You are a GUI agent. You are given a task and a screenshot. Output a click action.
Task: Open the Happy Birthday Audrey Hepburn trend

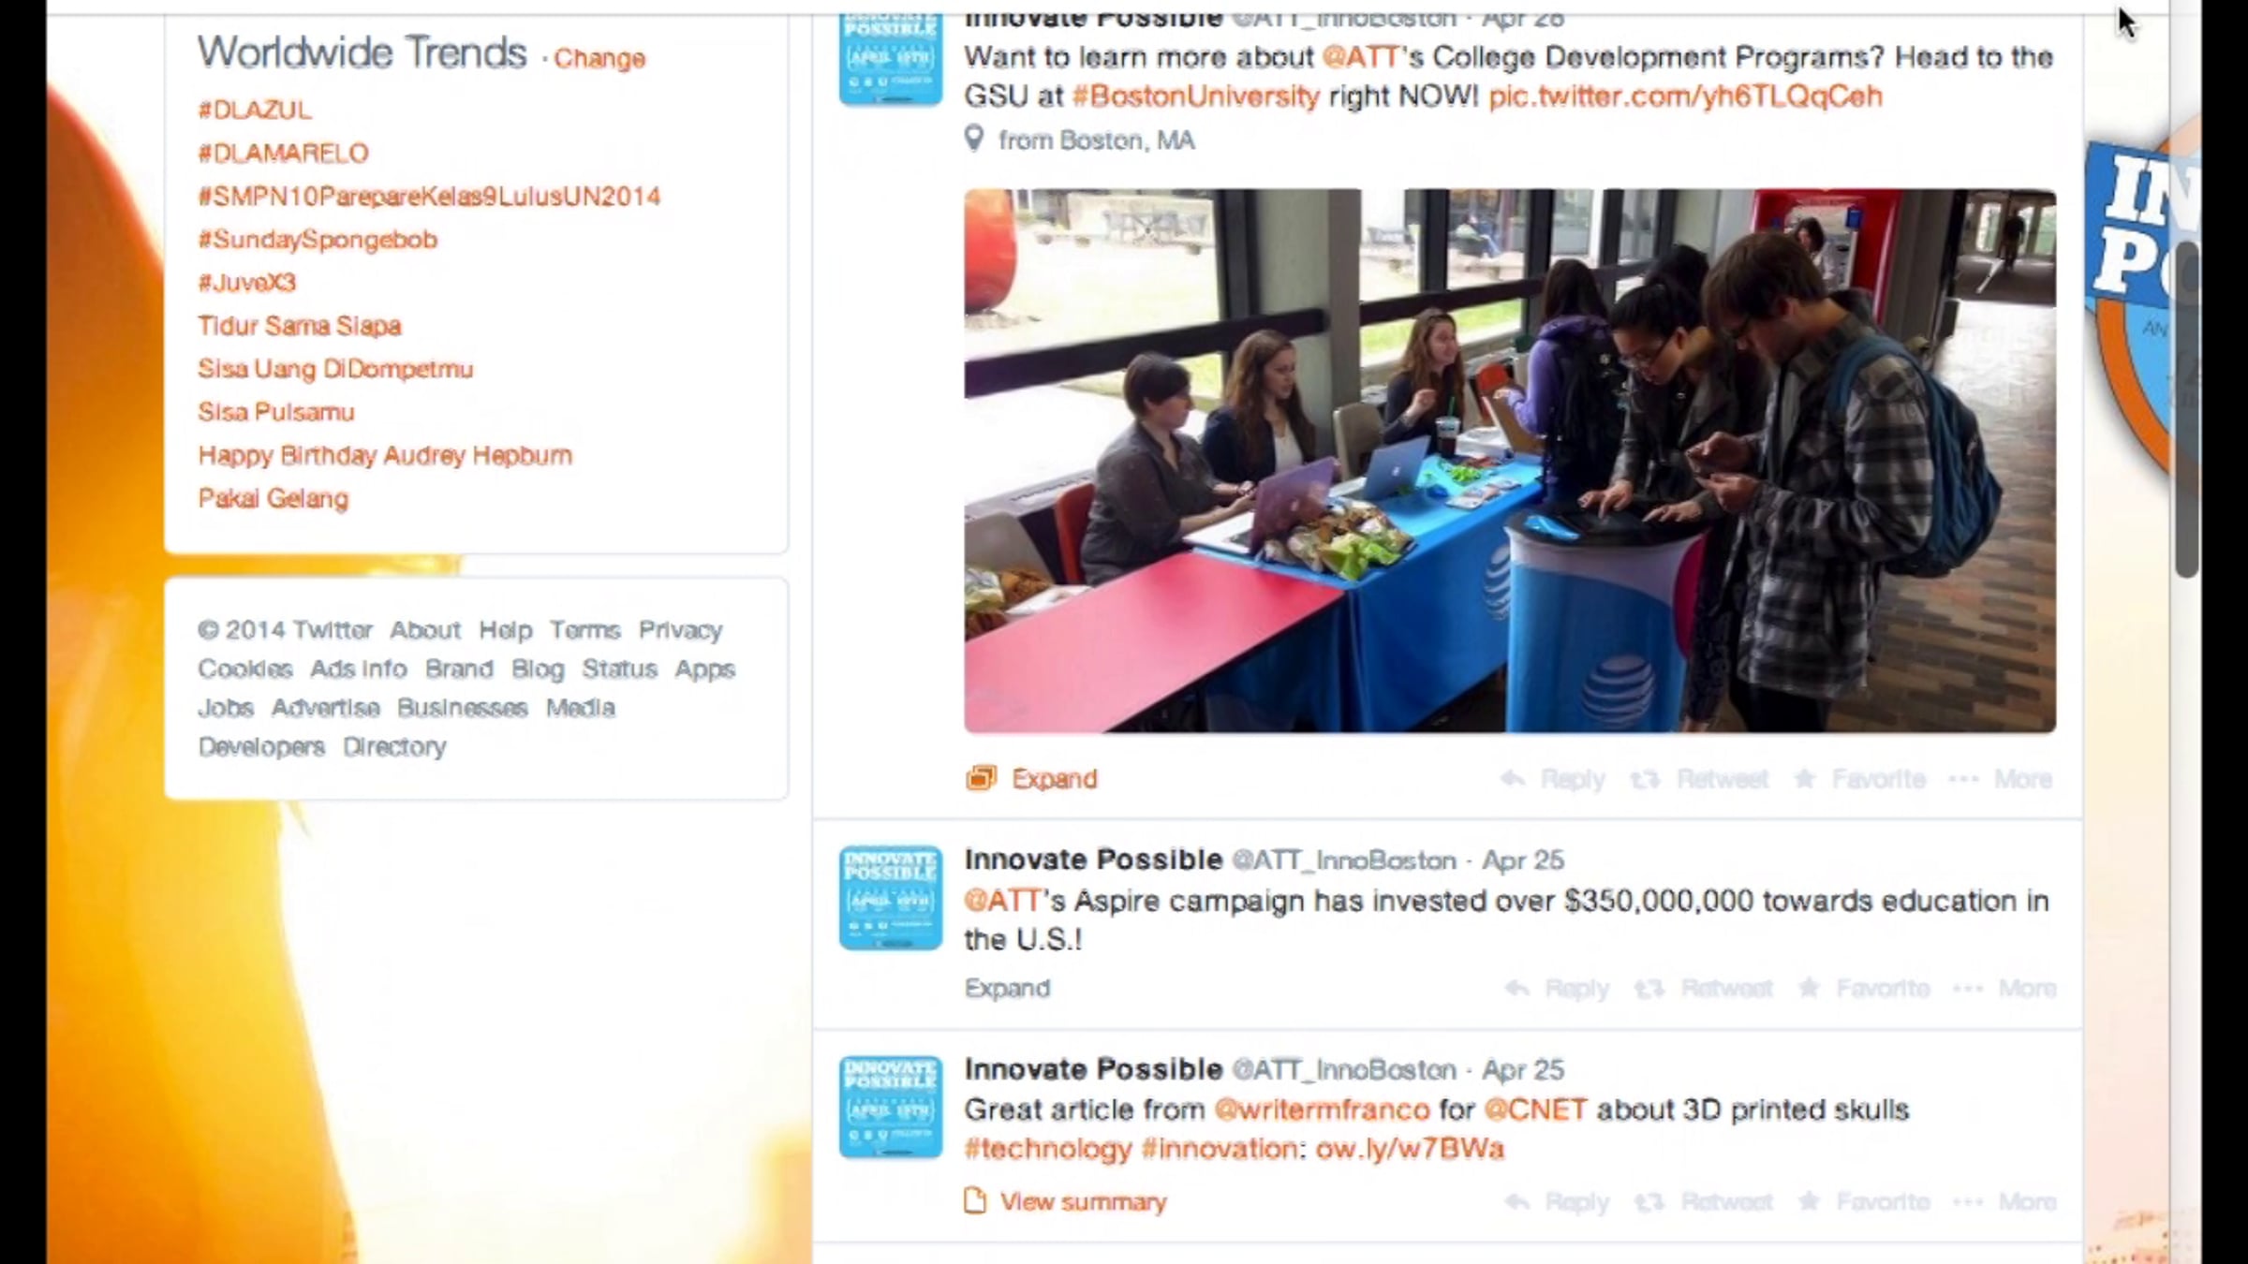(385, 455)
